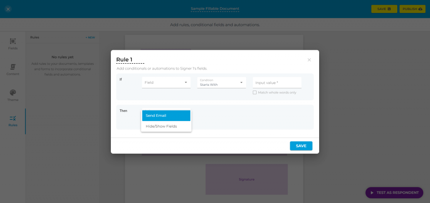Close the Rule 1 dialog

pyautogui.click(x=309, y=60)
